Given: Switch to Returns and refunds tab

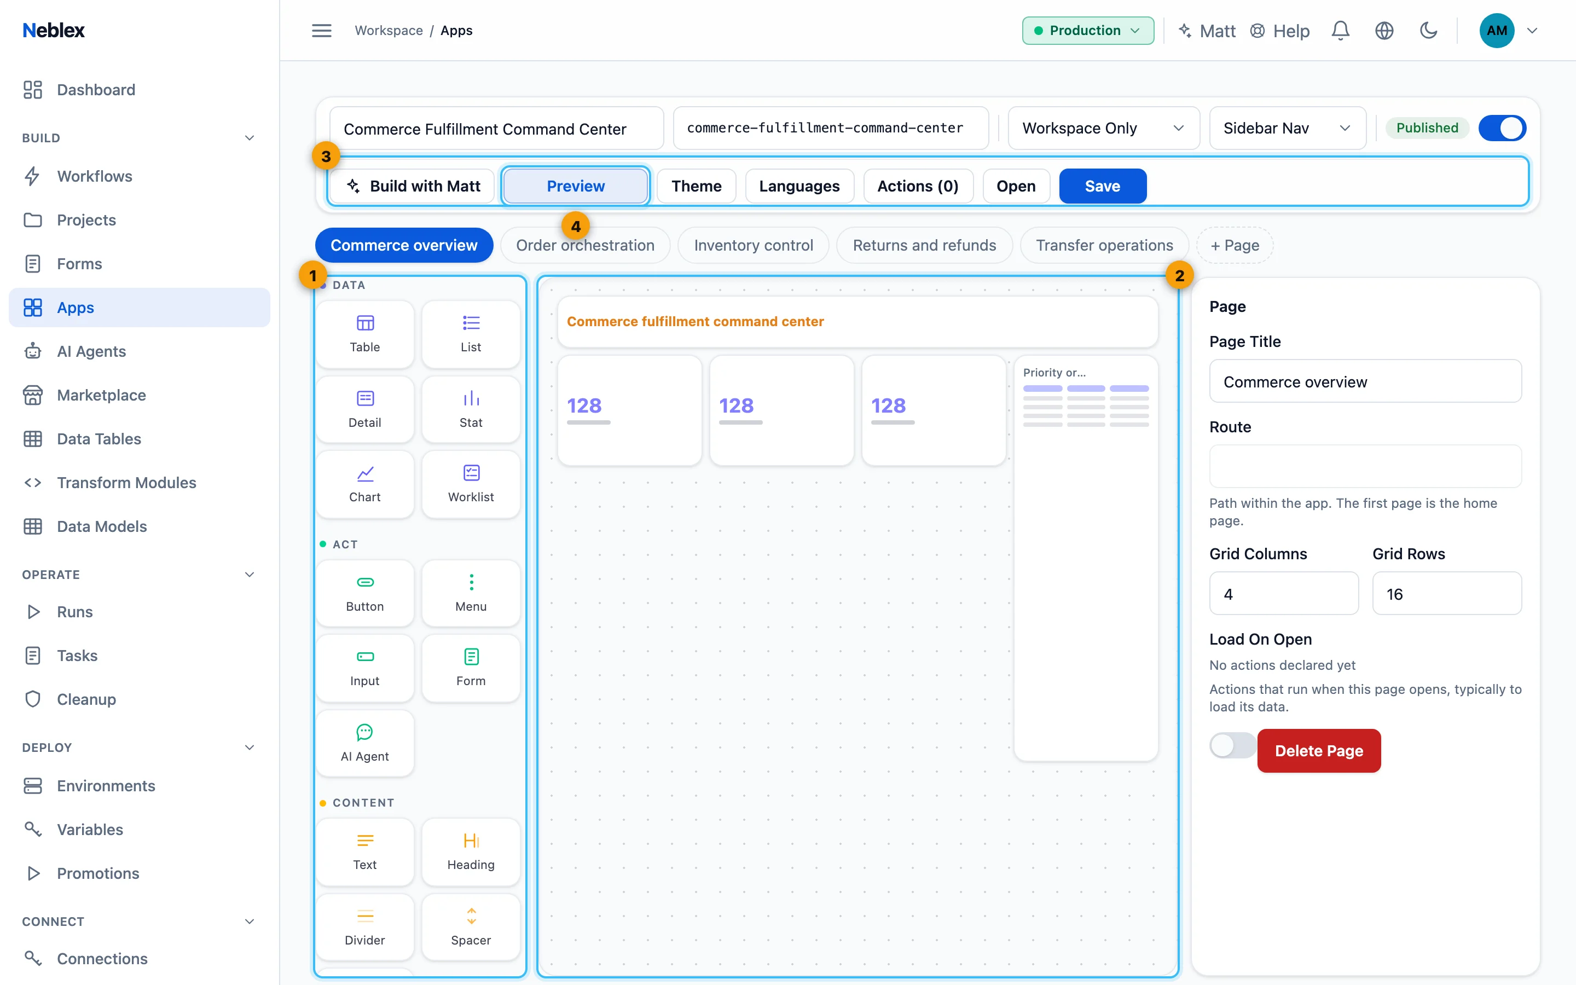Looking at the screenshot, I should pos(924,245).
